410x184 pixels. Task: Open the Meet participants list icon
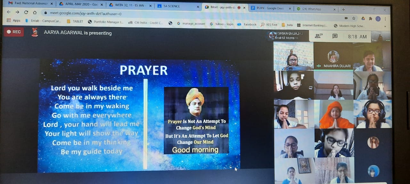tap(318, 36)
